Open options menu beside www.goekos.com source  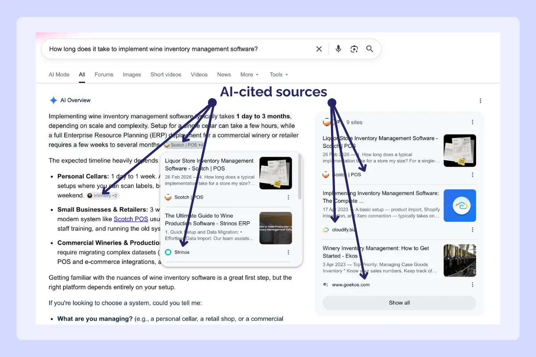473,285
